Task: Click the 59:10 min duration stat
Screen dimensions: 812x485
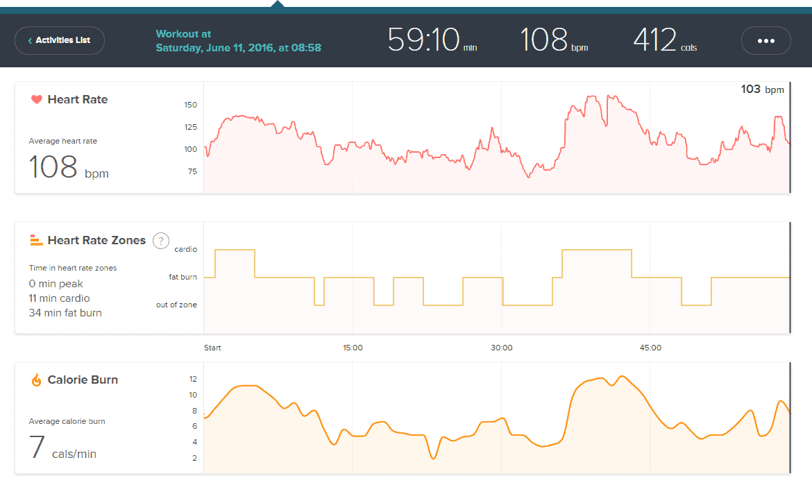Action: tap(432, 40)
